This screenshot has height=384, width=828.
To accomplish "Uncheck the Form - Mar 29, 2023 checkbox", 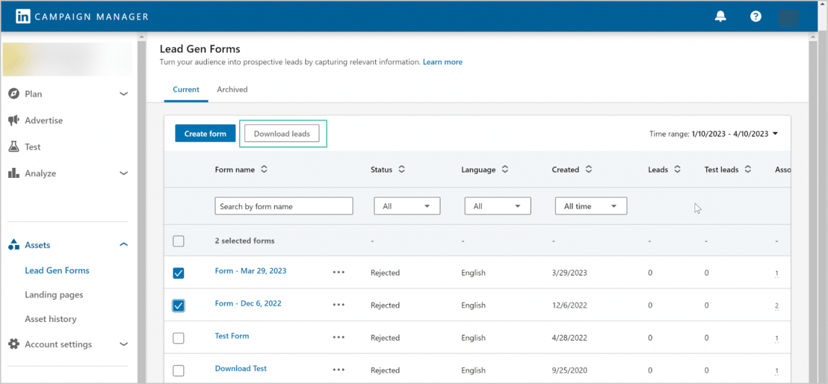I will 178,273.
